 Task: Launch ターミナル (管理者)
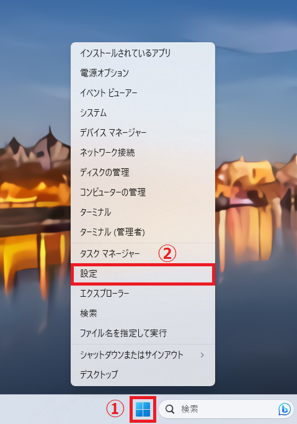[x=143, y=232]
